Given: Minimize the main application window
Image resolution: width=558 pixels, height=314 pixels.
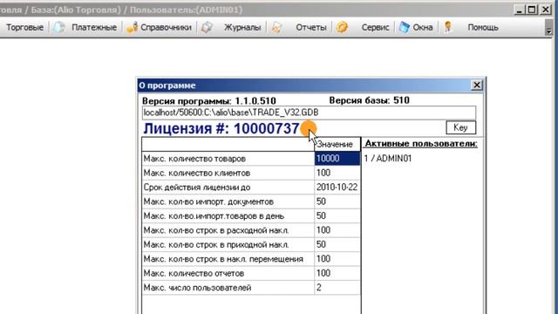Looking at the screenshot, I should pyautogui.click(x=520, y=10).
